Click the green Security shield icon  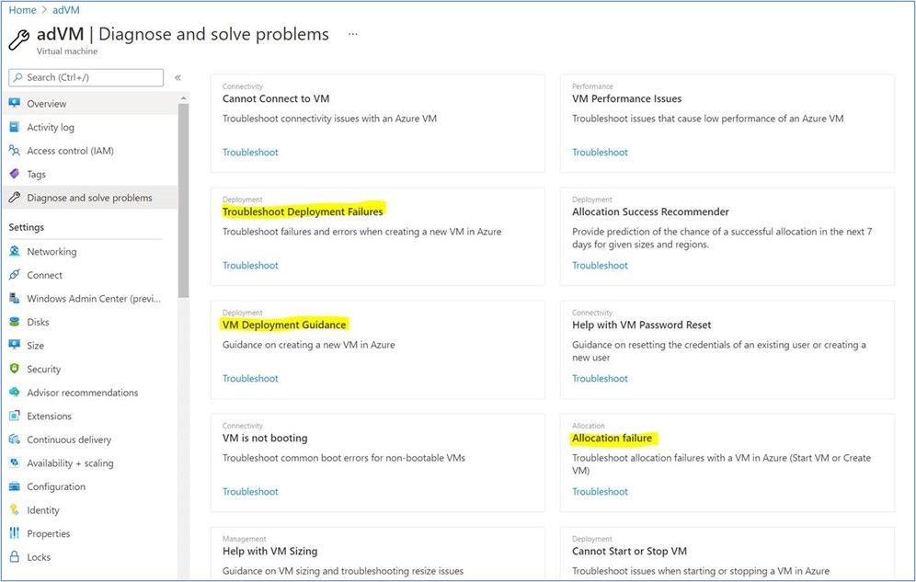(15, 369)
